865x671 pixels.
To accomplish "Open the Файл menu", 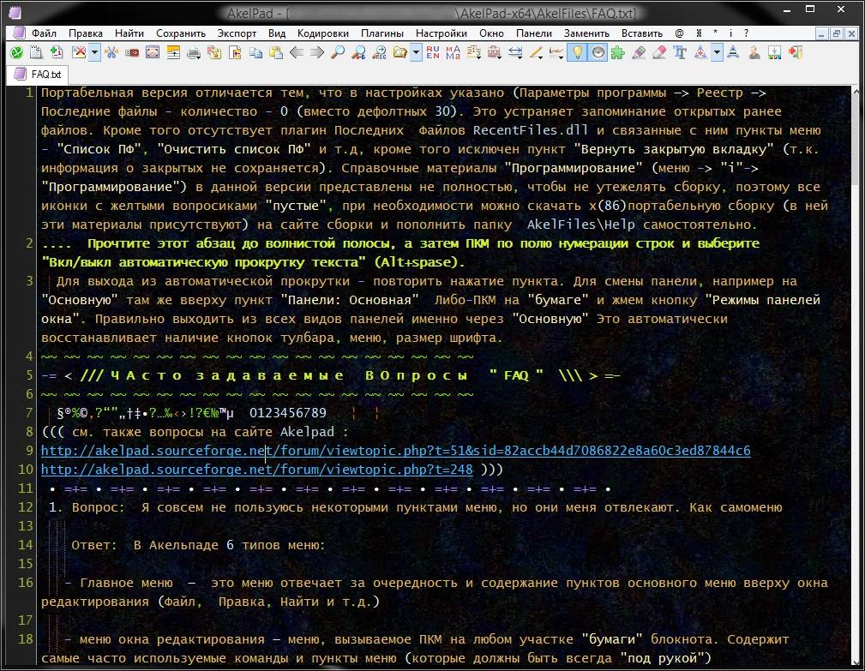I will (x=44, y=33).
